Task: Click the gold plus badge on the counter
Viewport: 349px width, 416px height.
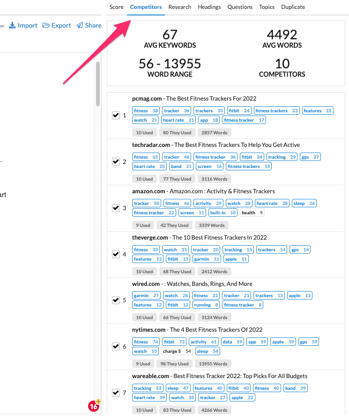Action: [x=98, y=401]
